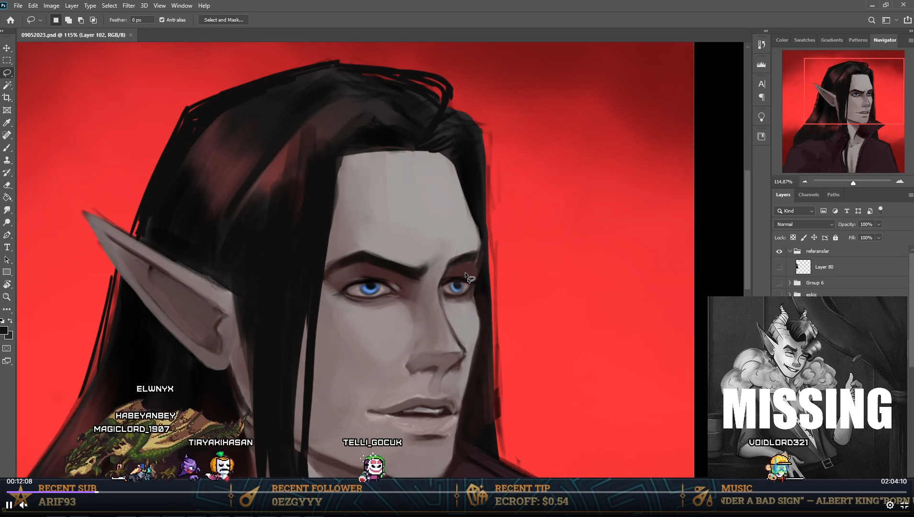The width and height of the screenshot is (914, 517).
Task: Select the Rectangular Marquee tool
Action: pyautogui.click(x=7, y=60)
